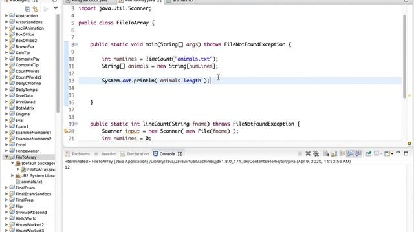Click the (default package) icon

[18, 163]
